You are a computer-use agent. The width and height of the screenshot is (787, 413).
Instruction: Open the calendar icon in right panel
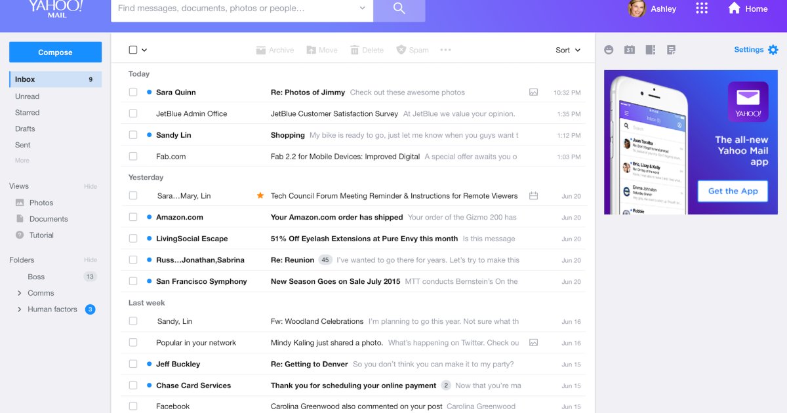tap(630, 50)
